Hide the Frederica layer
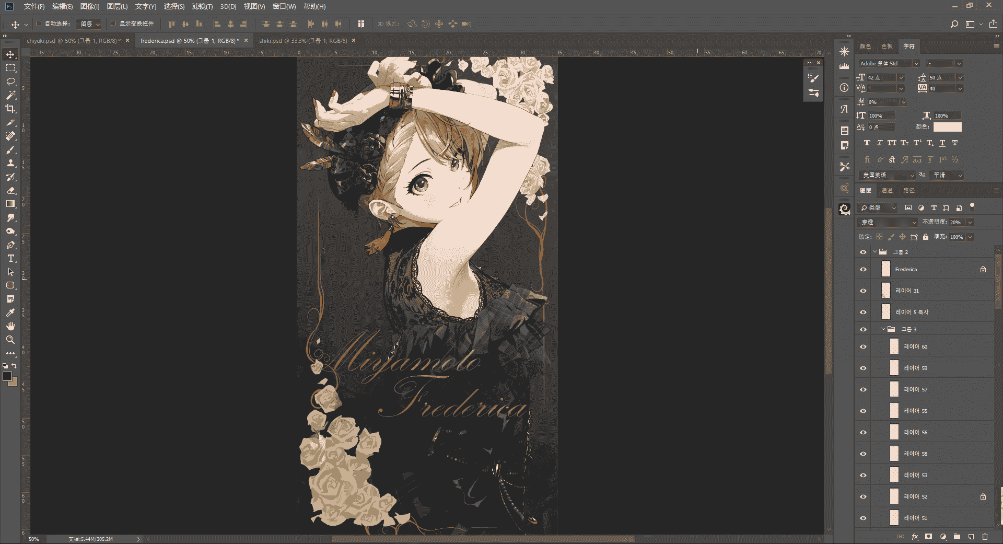The width and height of the screenshot is (1003, 544). pyautogui.click(x=863, y=270)
